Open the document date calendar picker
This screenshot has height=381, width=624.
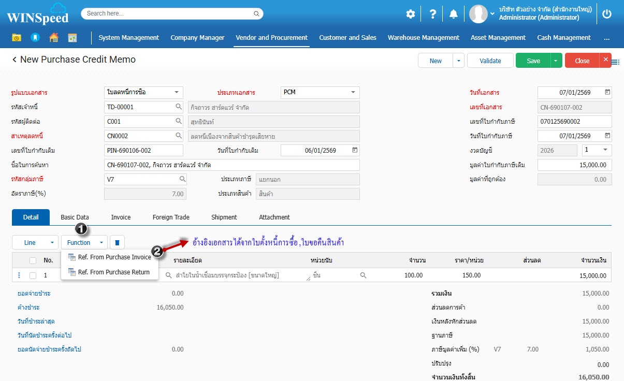point(607,93)
